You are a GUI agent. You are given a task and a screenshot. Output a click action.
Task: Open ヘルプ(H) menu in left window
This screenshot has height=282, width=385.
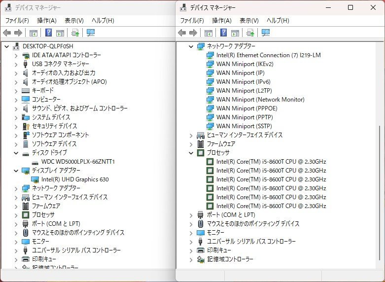click(103, 21)
